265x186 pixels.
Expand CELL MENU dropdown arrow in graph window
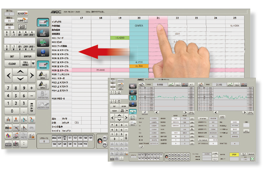(127, 111)
